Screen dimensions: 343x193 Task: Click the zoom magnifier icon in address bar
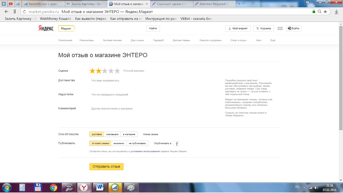[x=319, y=12]
